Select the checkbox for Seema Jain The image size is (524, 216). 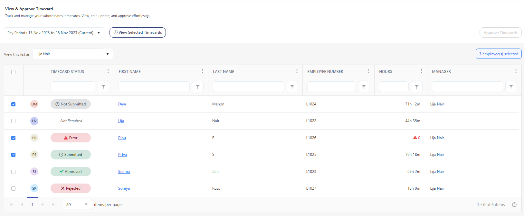click(13, 172)
